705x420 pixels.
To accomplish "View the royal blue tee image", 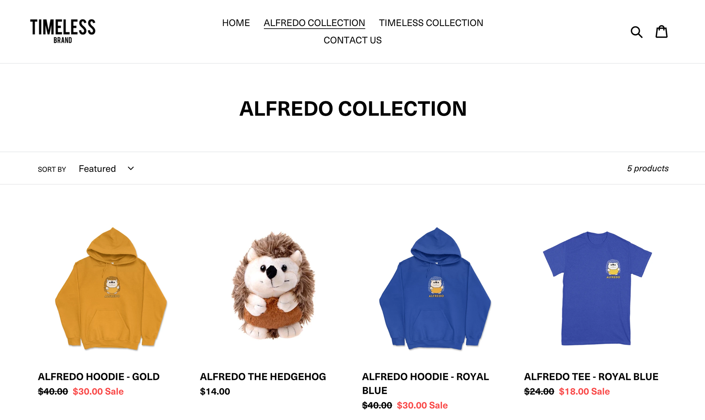I will [x=597, y=288].
